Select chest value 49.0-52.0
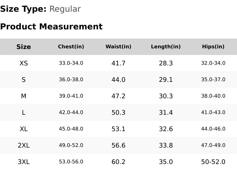 coord(71,145)
